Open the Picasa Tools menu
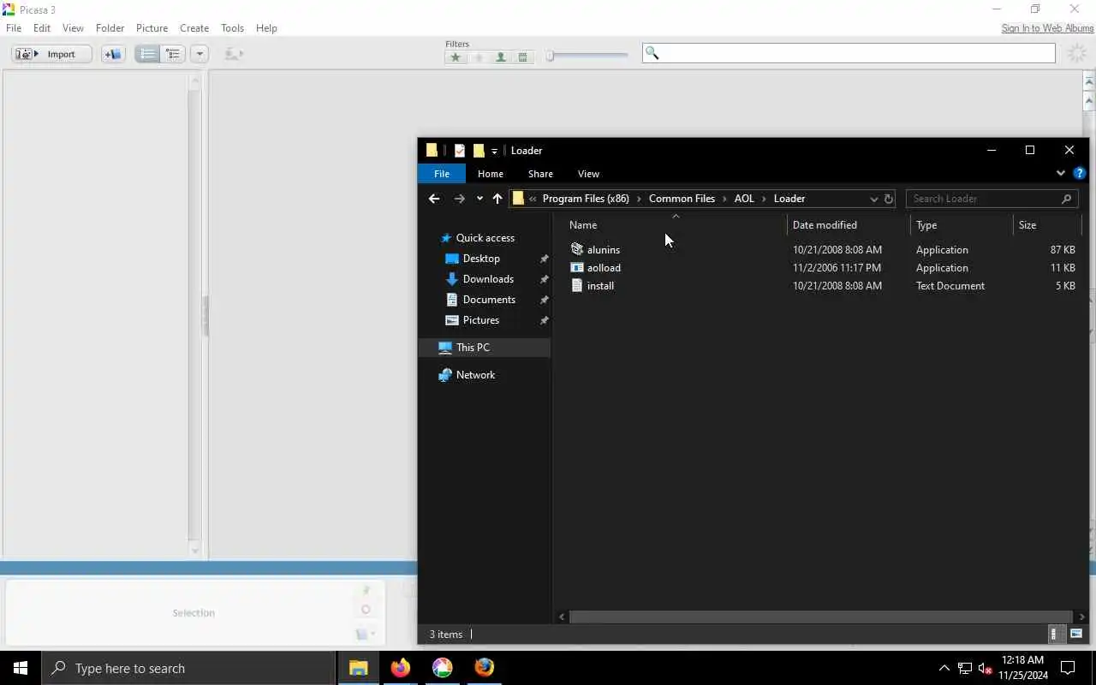Image resolution: width=1096 pixels, height=685 pixels. coord(232,28)
